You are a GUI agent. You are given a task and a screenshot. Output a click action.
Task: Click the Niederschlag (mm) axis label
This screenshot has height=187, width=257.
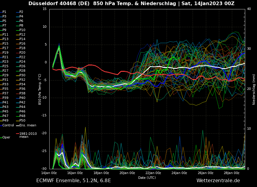[254, 89]
